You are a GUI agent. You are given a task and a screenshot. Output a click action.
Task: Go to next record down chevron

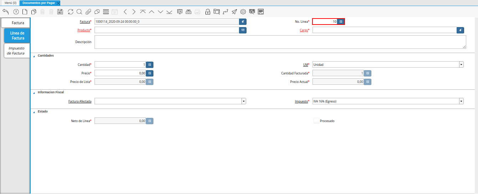pyautogui.click(x=161, y=11)
